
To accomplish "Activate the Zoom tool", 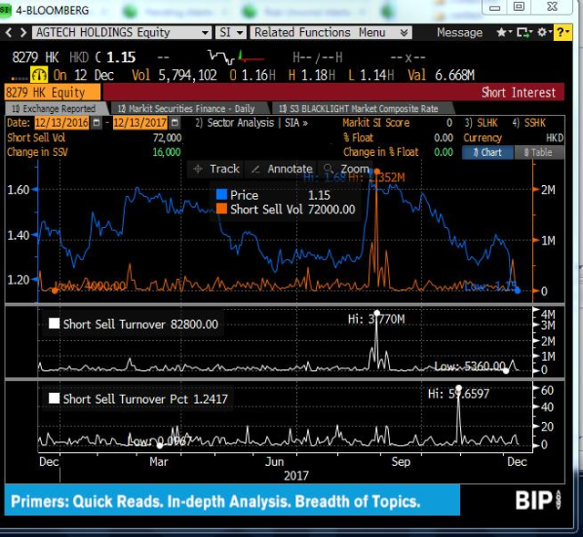I will (346, 169).
